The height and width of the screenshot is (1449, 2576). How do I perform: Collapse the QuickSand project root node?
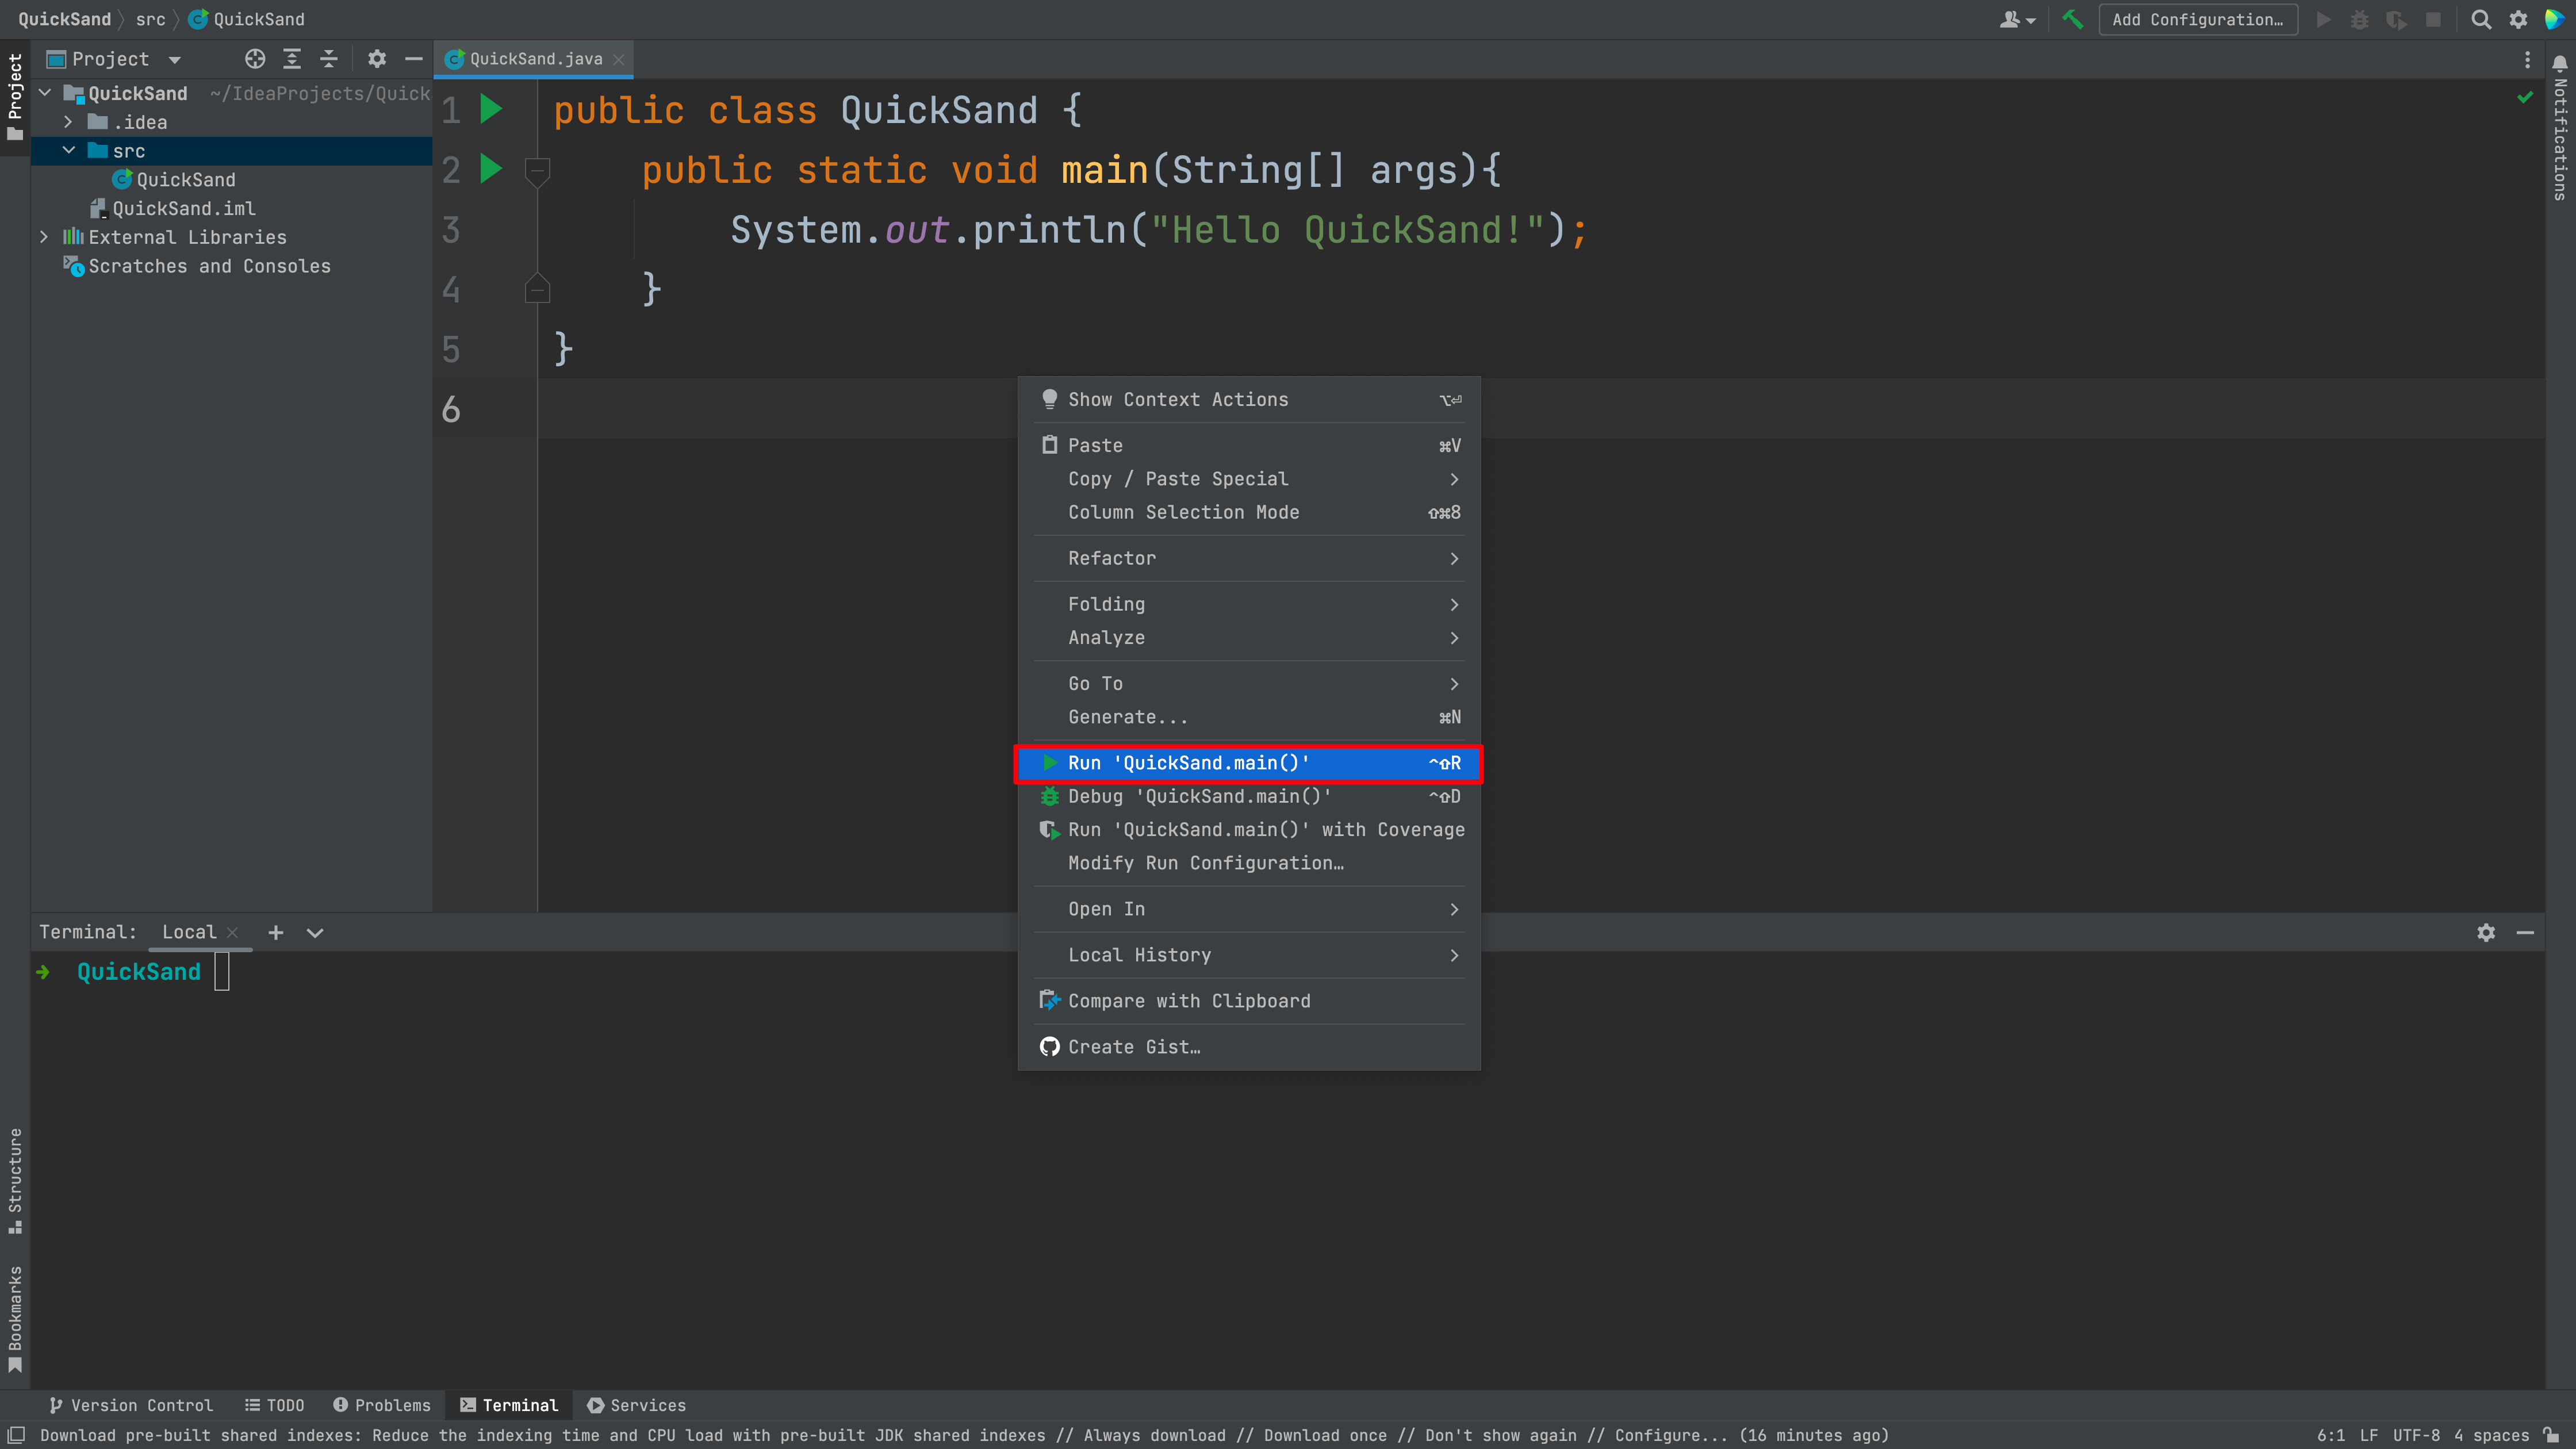45,93
